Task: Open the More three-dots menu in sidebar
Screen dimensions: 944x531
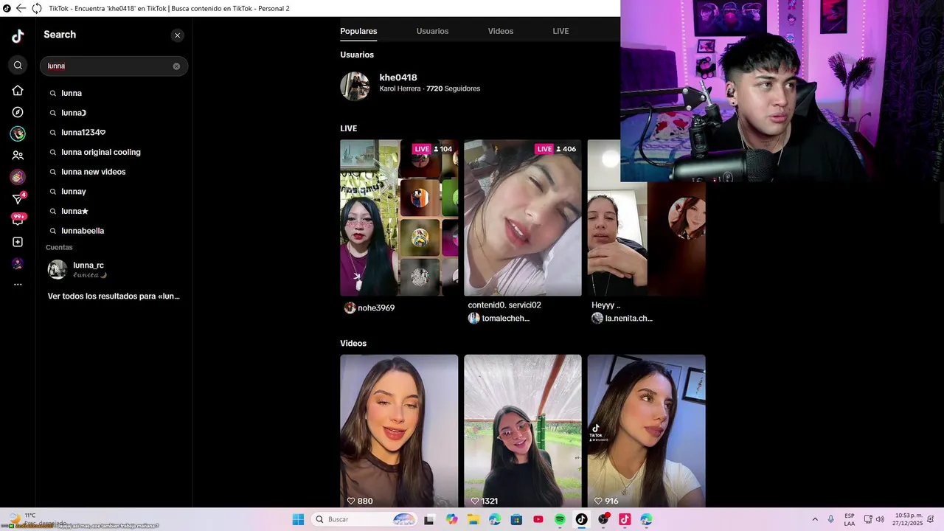Action: coord(18,284)
